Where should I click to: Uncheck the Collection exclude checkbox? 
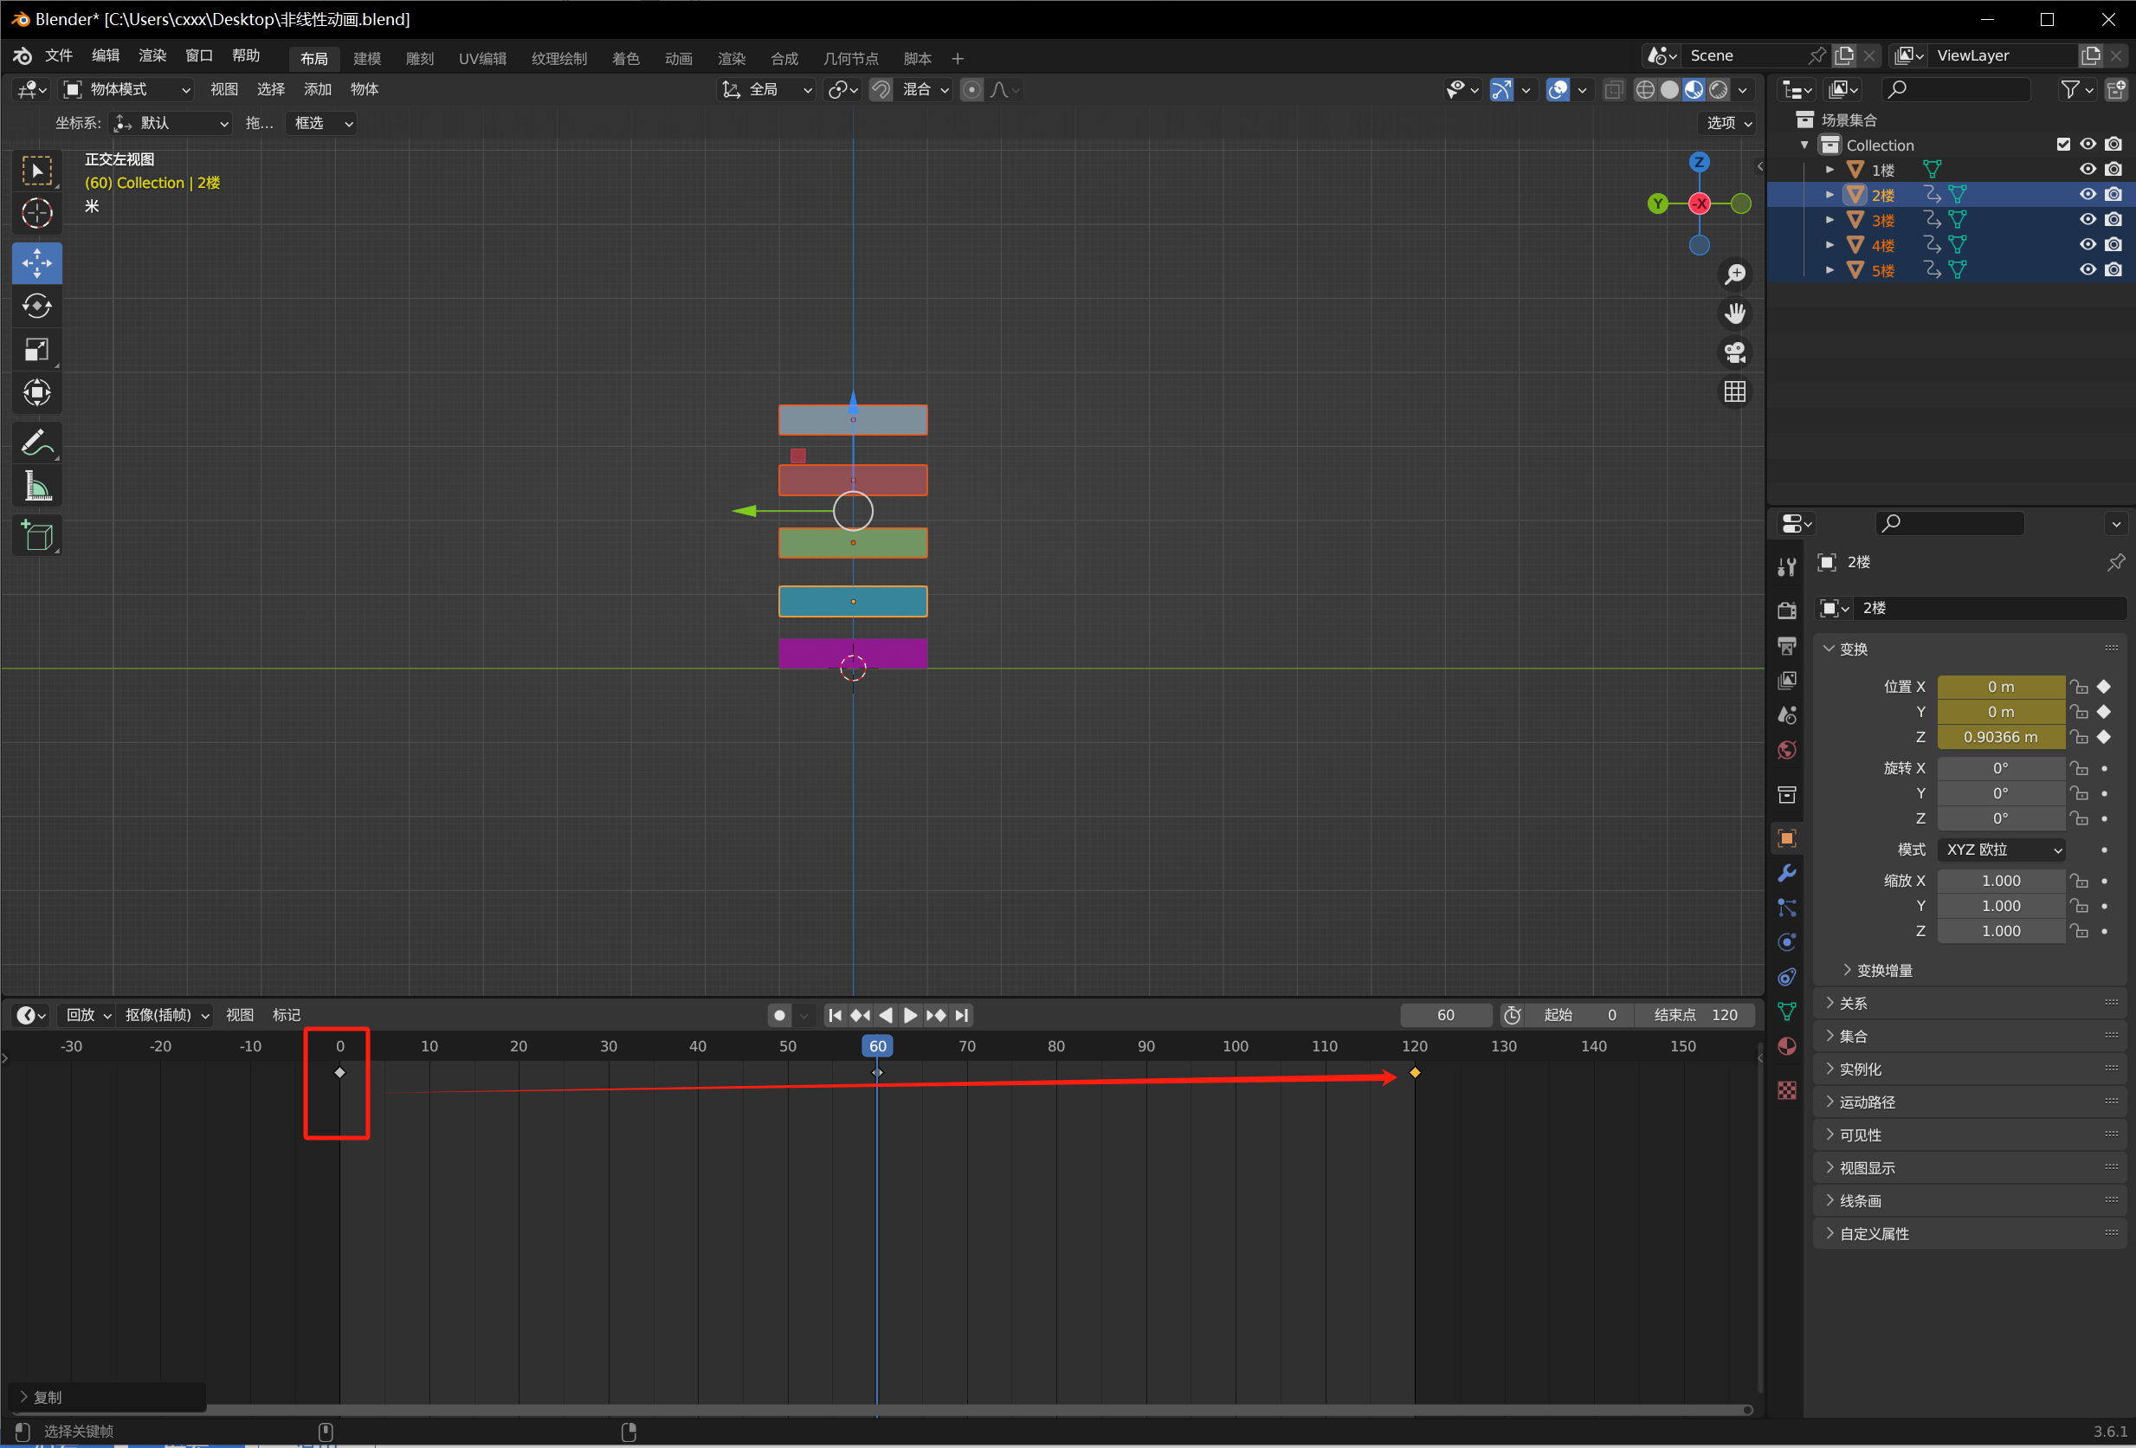(x=2062, y=145)
